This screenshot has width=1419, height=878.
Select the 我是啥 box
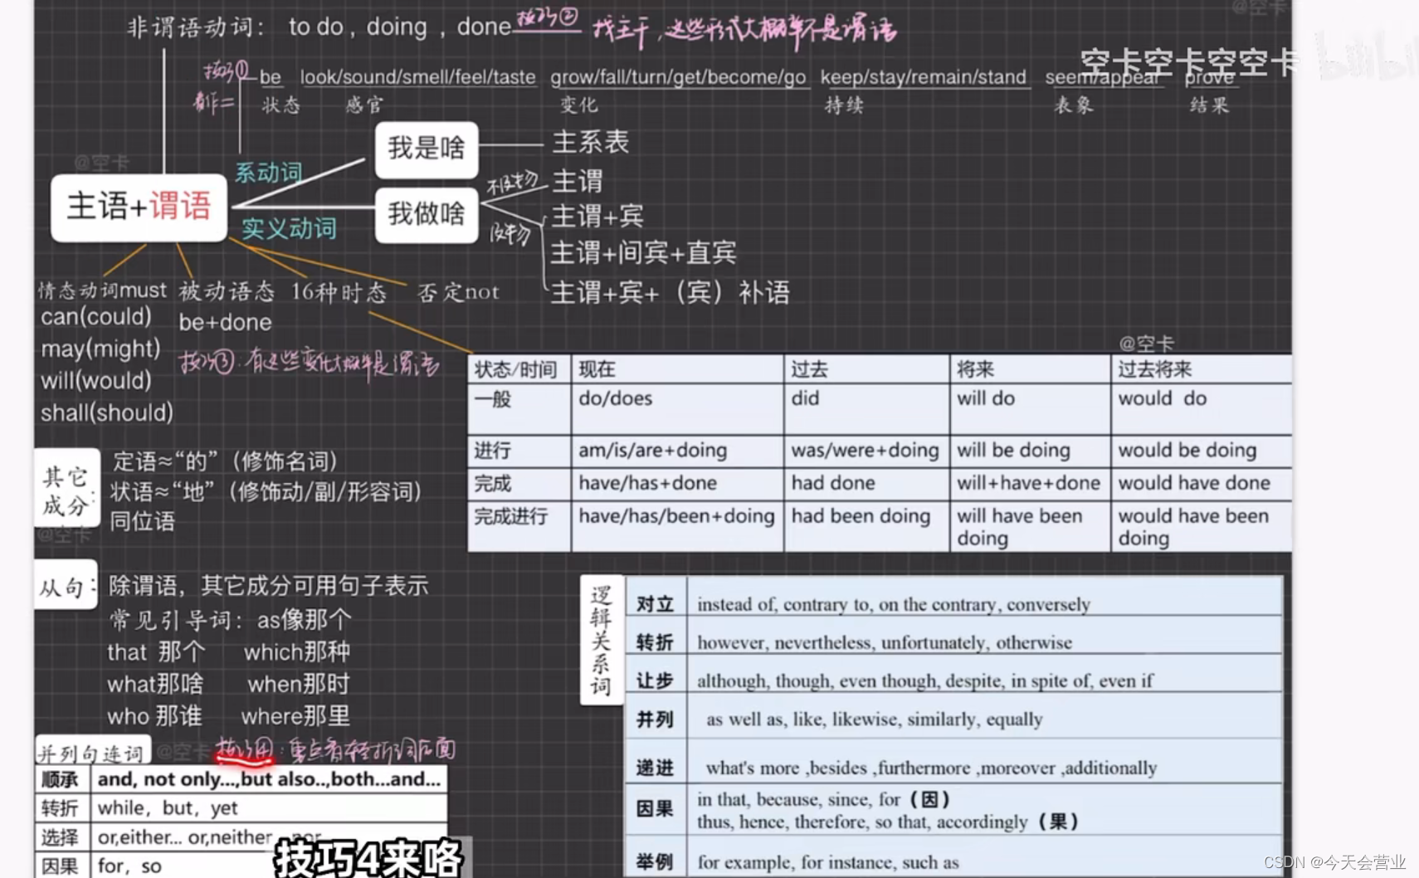(x=427, y=149)
